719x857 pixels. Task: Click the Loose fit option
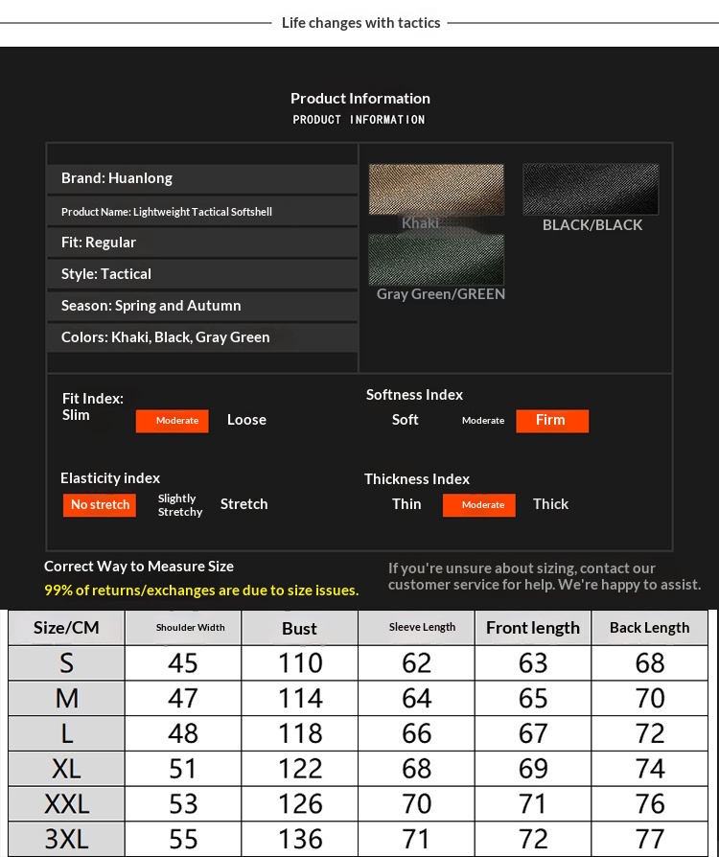coord(246,420)
